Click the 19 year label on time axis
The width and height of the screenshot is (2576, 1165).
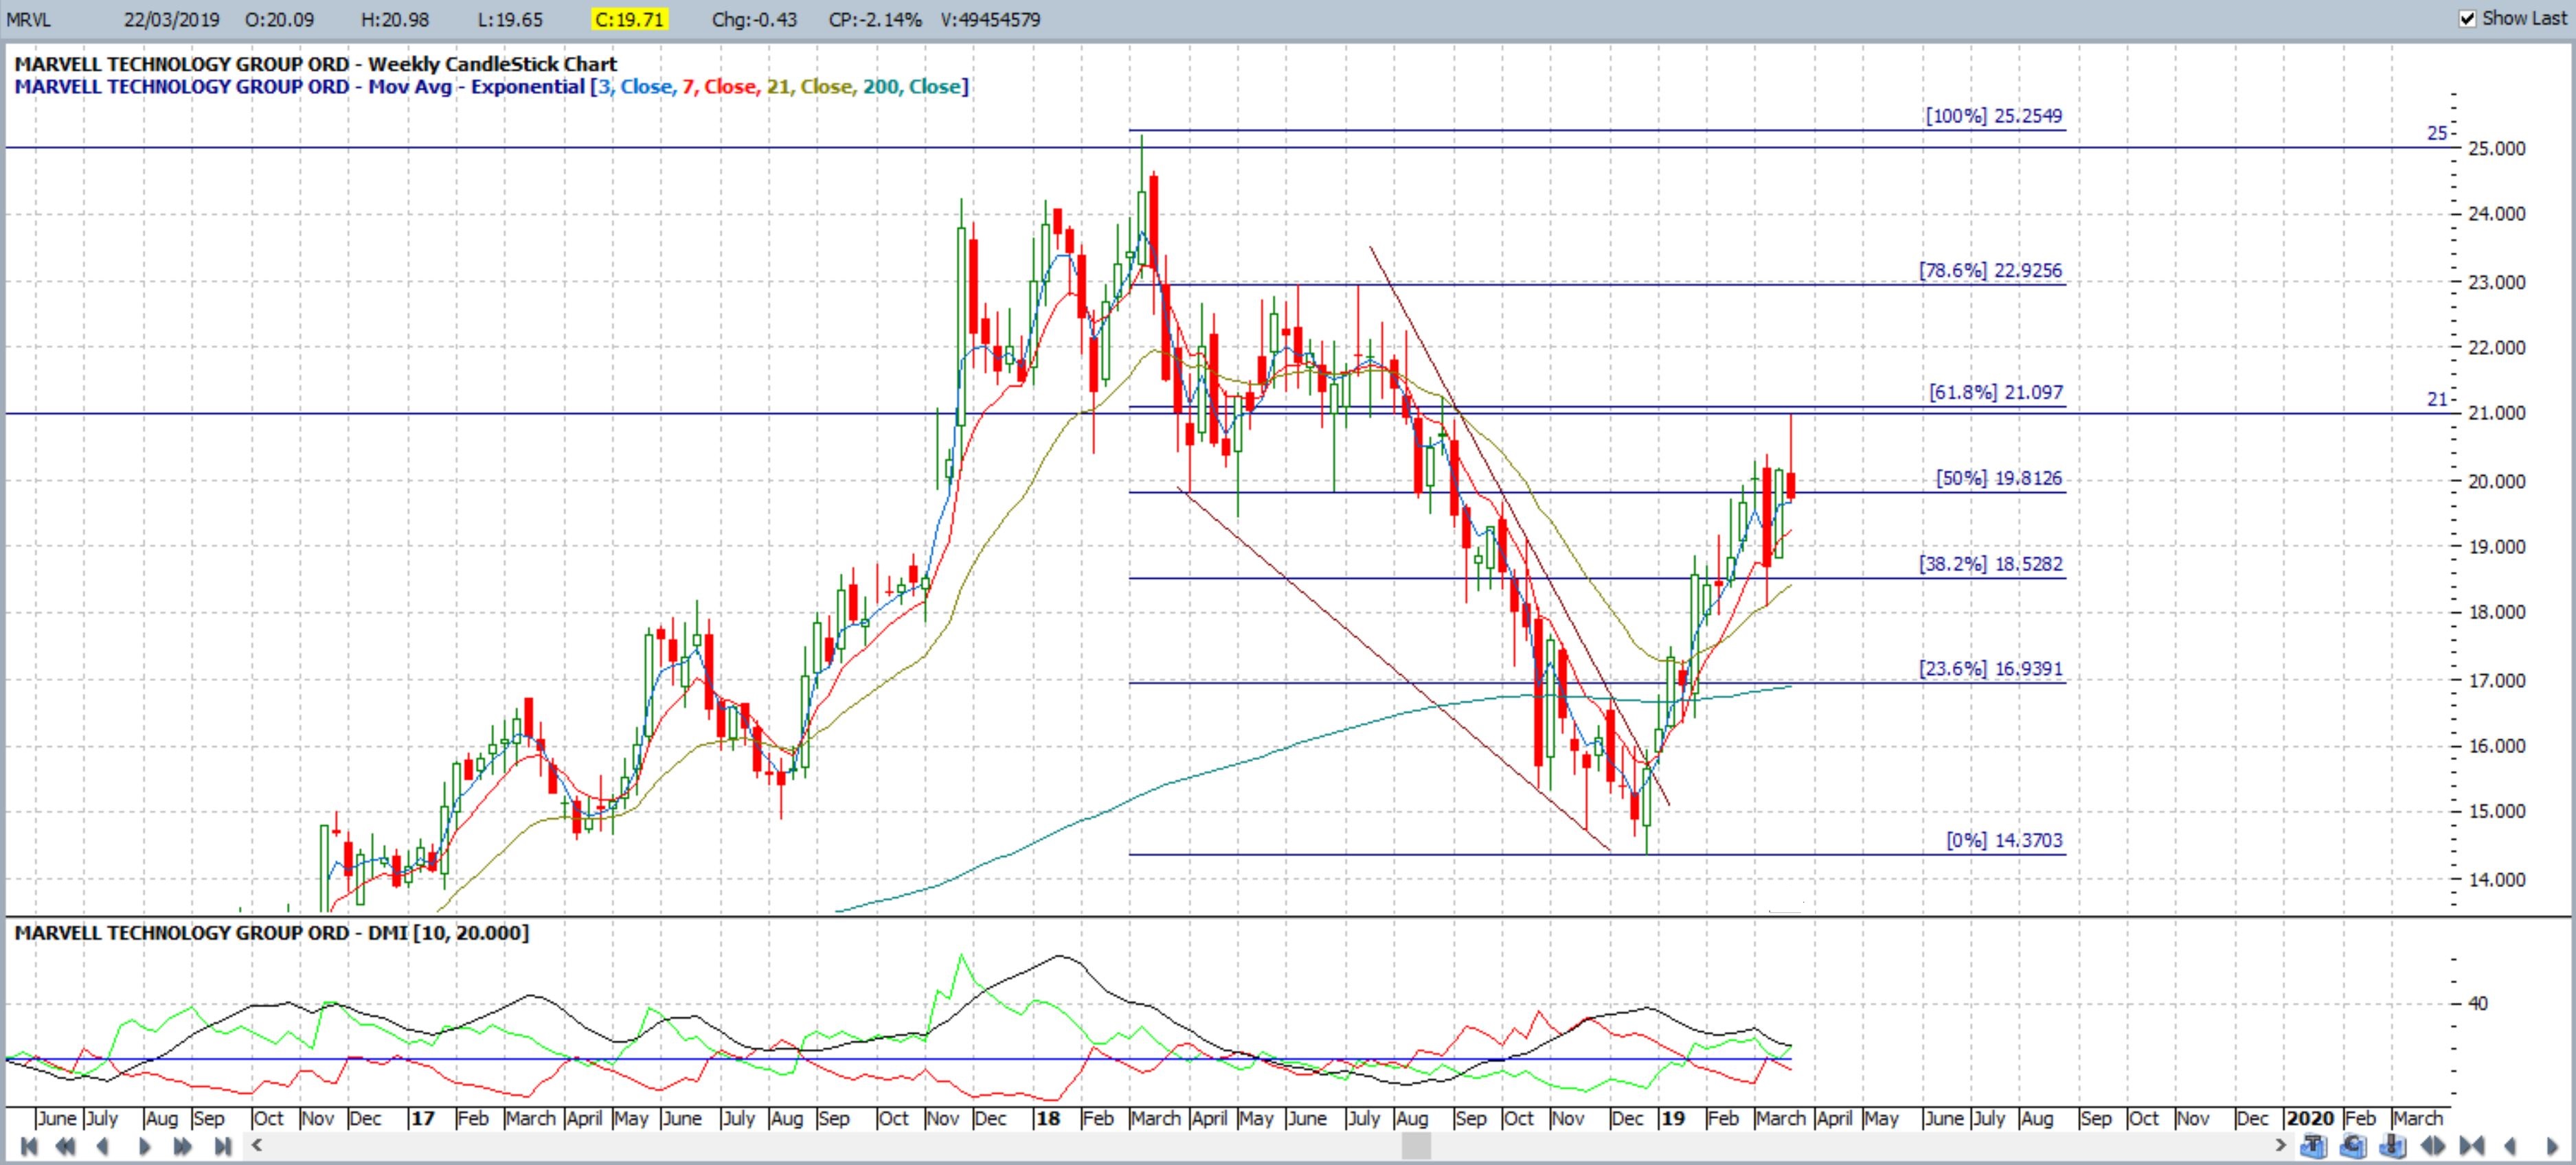(x=1672, y=1118)
